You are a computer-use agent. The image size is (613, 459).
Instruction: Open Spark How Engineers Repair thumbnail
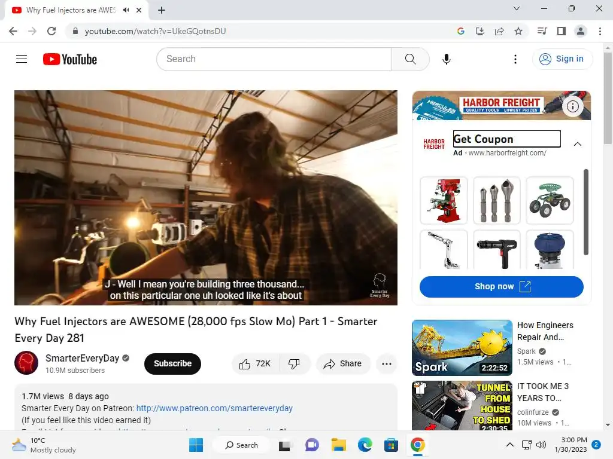coord(462,348)
